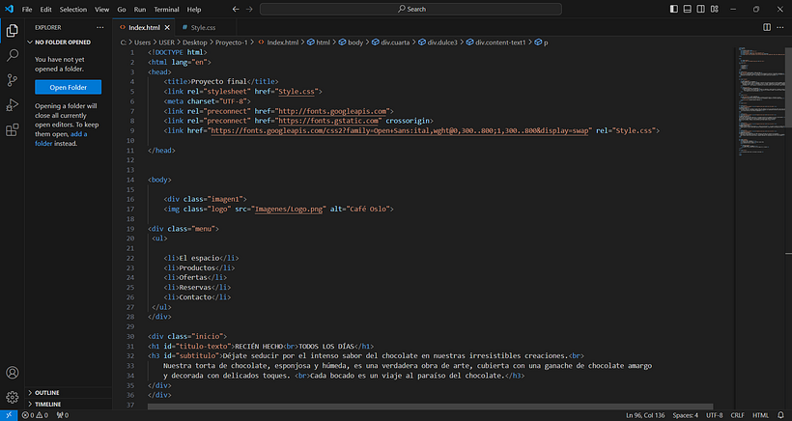Select the div.dulce3 breadcrumb segment

438,42
